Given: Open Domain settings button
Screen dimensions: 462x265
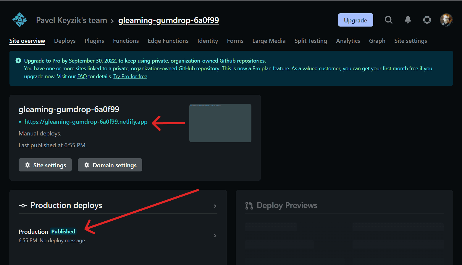Looking at the screenshot, I should click(110, 165).
